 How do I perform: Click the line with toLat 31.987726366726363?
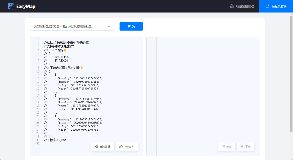pos(71,89)
